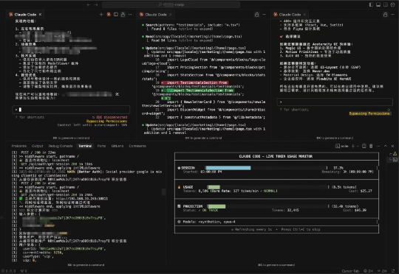Open the Debug Console tab
Image resolution: width=399 pixels, height=274 pixels.
click(x=61, y=146)
